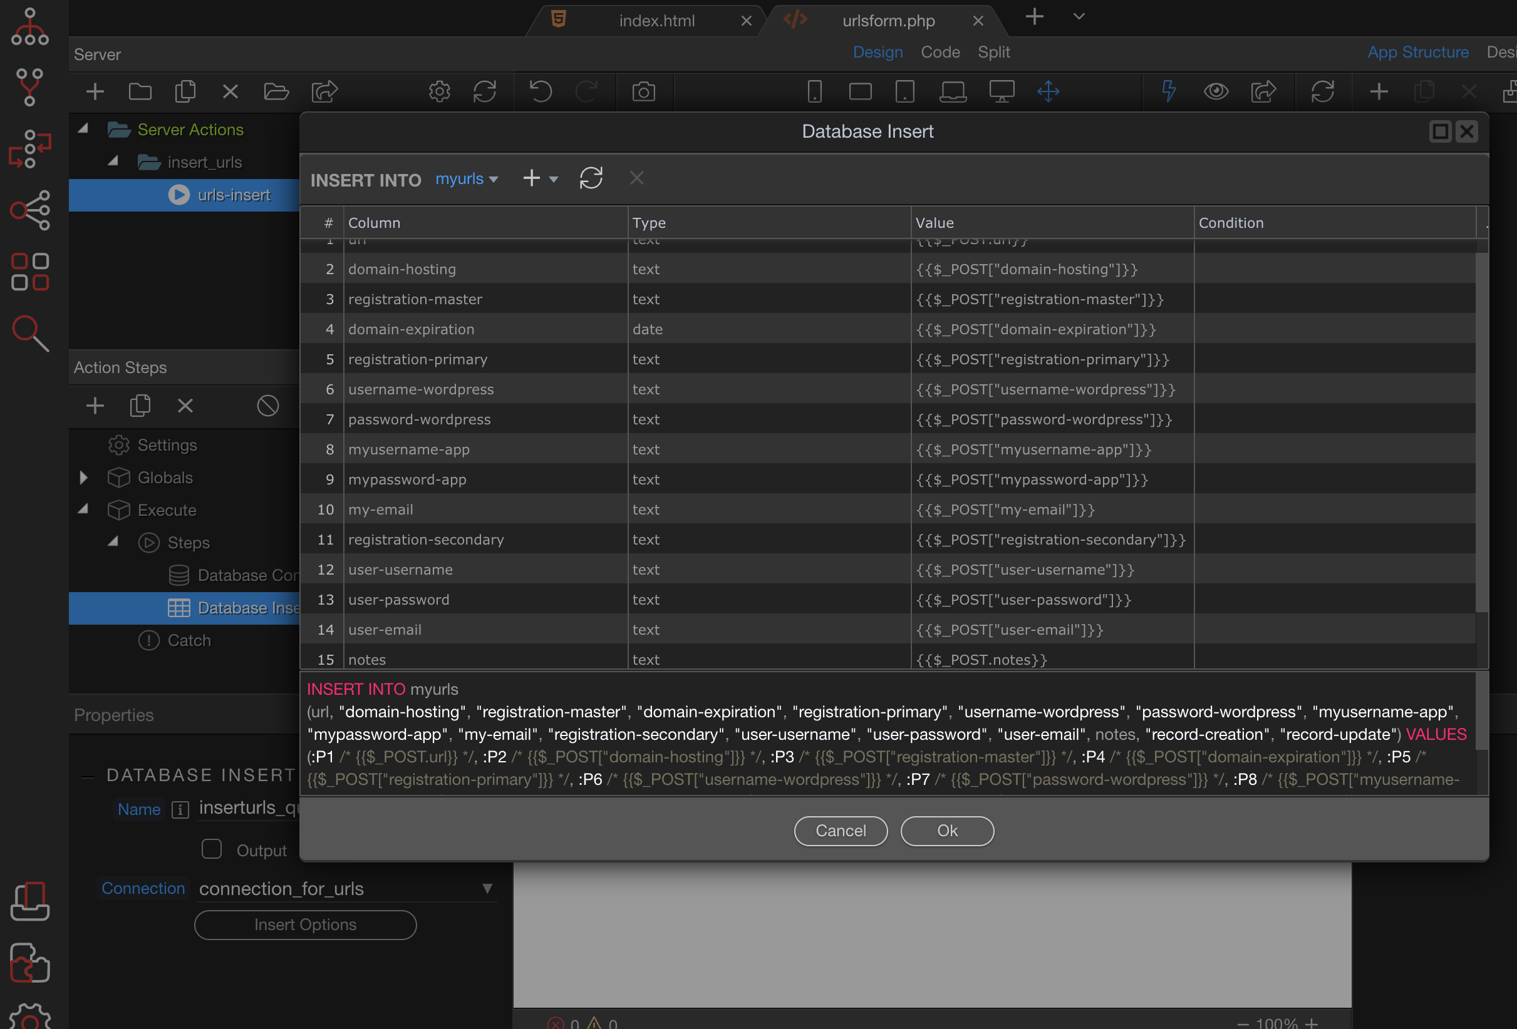The width and height of the screenshot is (1517, 1029).
Task: Select the desktop monitor viewport icon
Action: pyautogui.click(x=1001, y=91)
